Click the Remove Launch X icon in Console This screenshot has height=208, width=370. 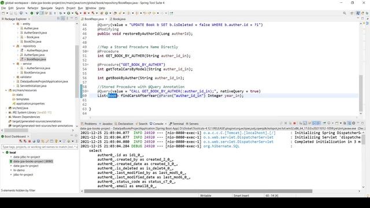(x=286, y=123)
